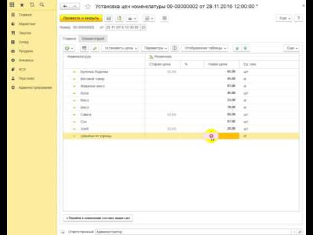Click the fill table icon in table toolbar
The height and width of the screenshot is (235, 313).
coord(84,48)
